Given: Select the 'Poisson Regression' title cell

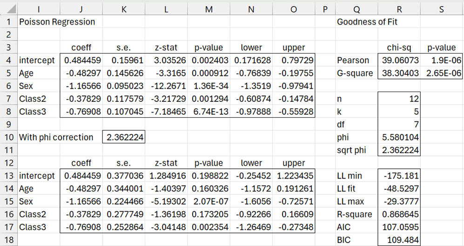Looking at the screenshot, I should [57, 21].
